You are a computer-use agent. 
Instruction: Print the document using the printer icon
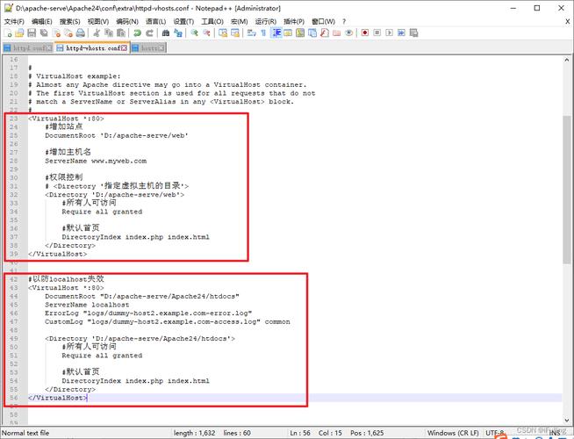click(81, 33)
